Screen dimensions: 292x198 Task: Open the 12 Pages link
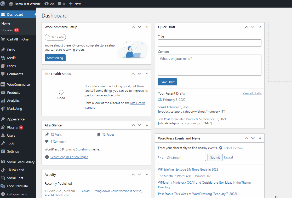pyautogui.click(x=108, y=134)
